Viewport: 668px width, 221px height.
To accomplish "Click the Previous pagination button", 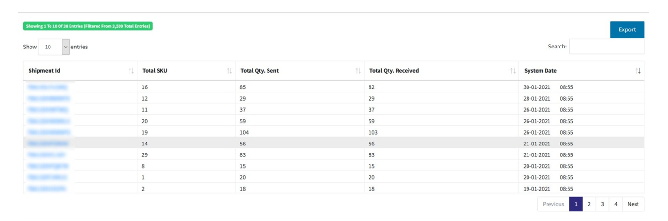I will [x=553, y=204].
